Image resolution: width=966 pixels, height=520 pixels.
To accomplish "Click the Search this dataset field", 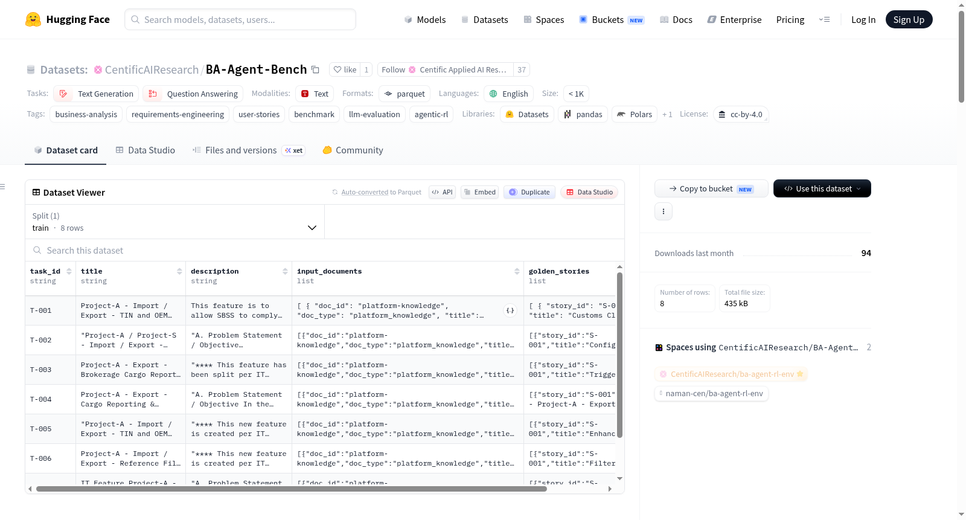I will (325, 250).
